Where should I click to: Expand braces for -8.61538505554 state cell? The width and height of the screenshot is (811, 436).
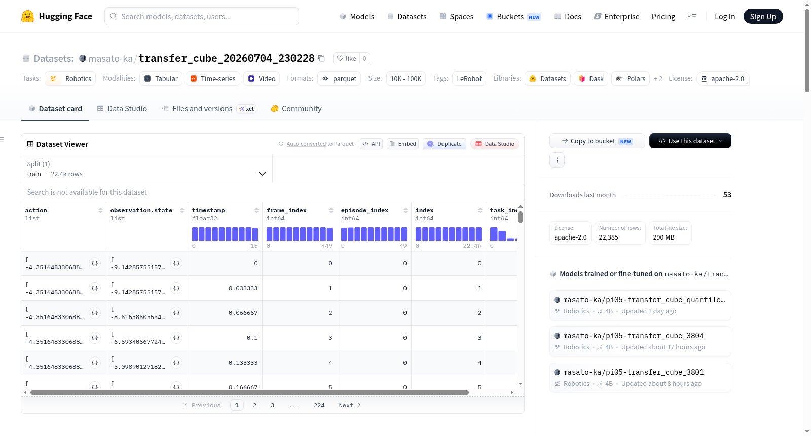point(176,313)
